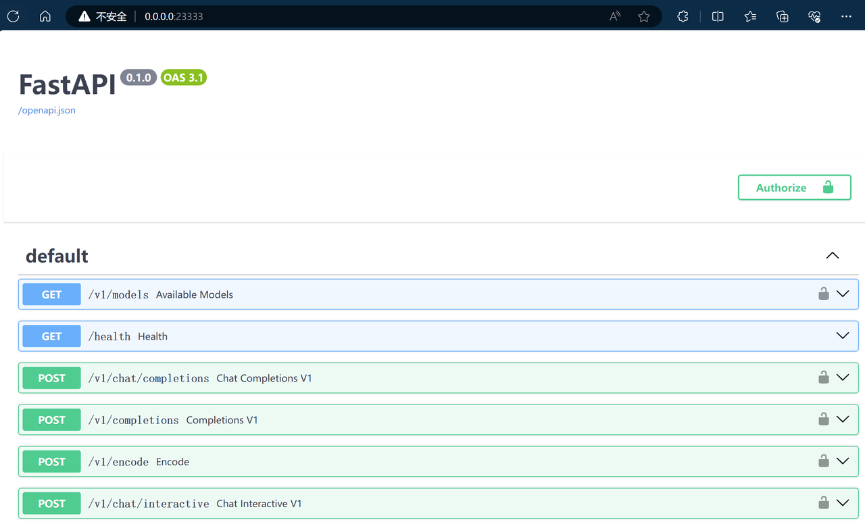Screen dimensions: 865x522
Task: Click the Available Models description
Action: pos(195,294)
